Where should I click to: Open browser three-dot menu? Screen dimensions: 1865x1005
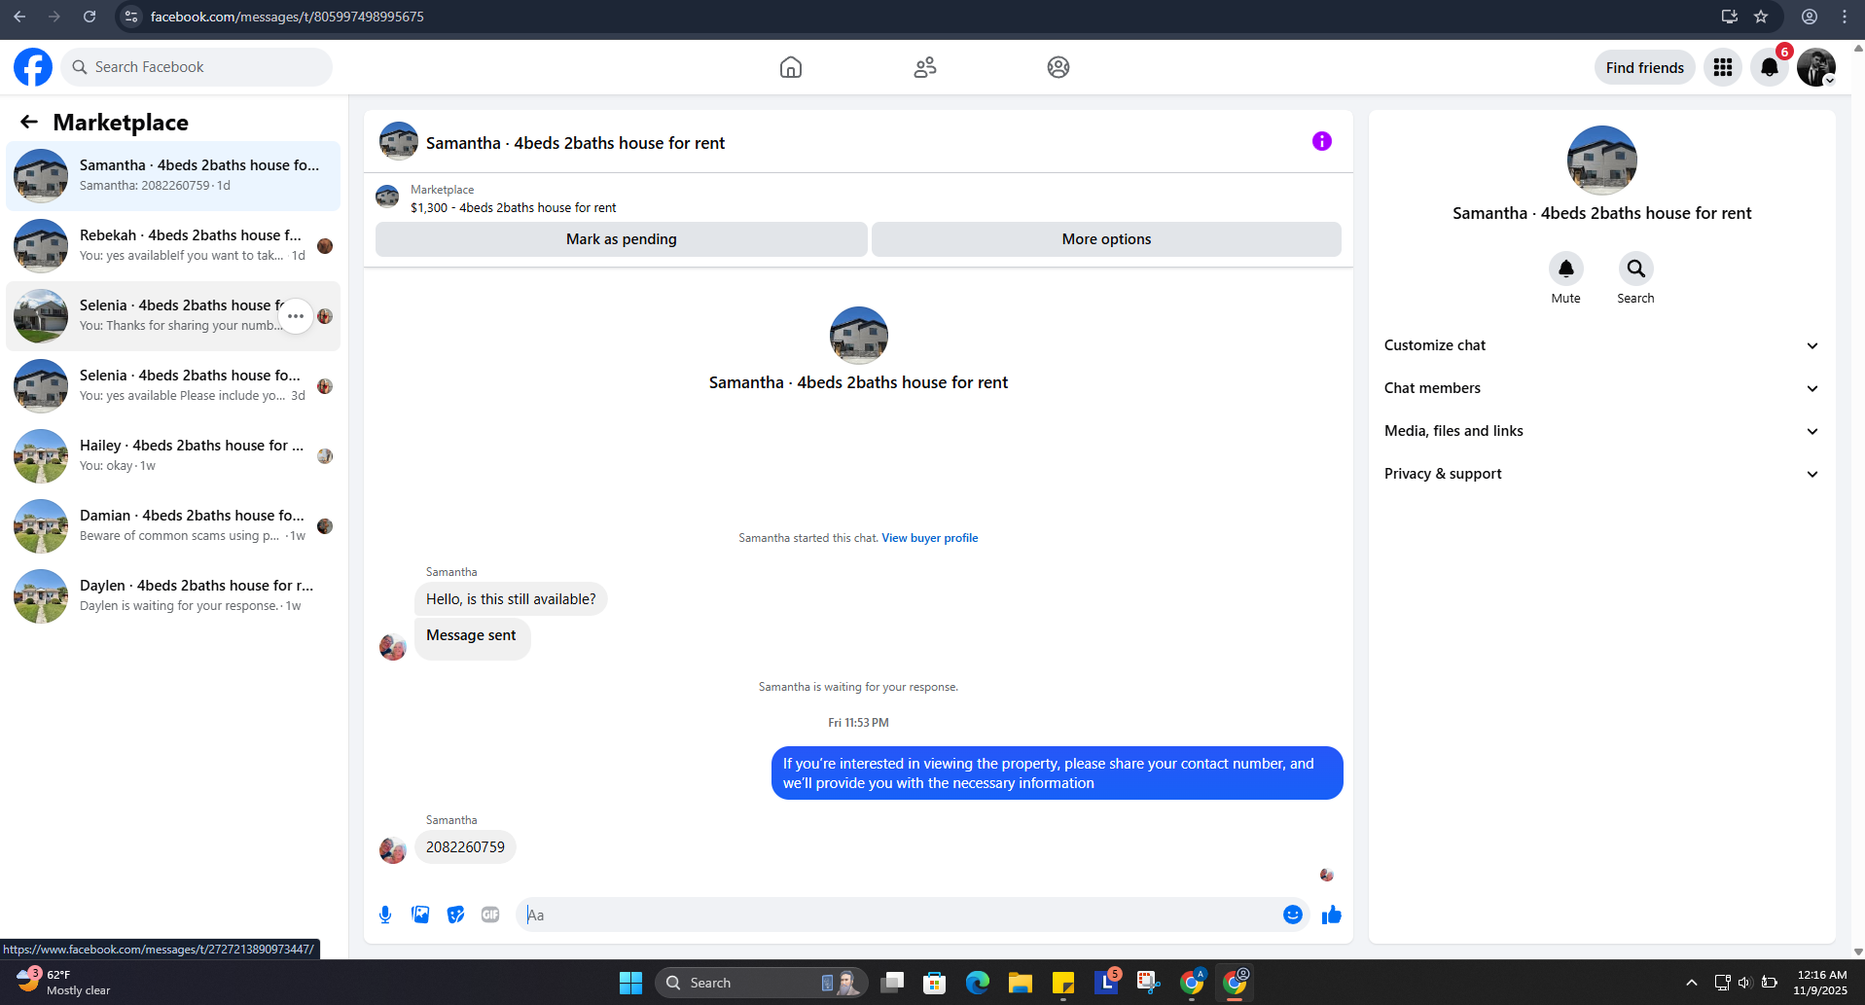click(x=1845, y=17)
